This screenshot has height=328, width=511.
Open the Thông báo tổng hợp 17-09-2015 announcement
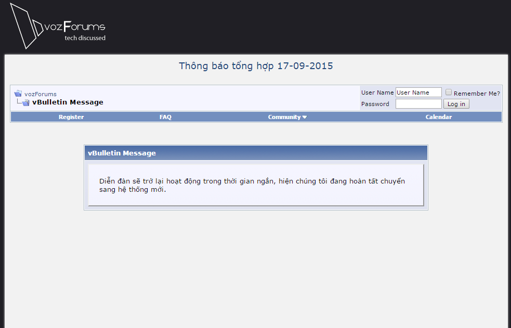[256, 66]
